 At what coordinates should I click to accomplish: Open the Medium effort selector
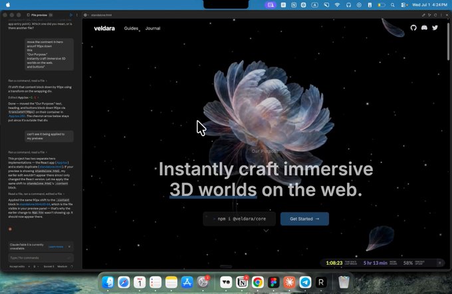62,267
